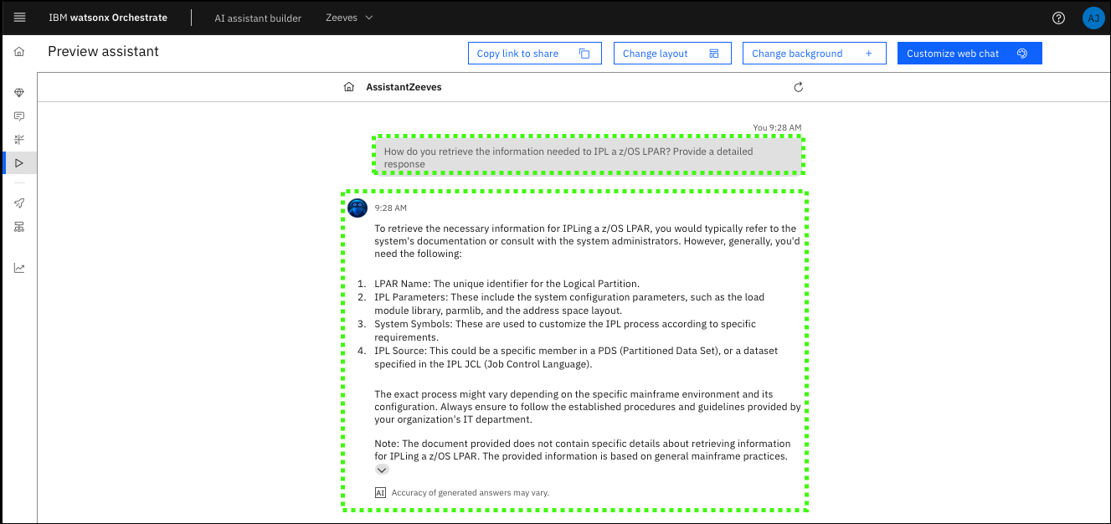Open the diamond icon in sidebar
The height and width of the screenshot is (524, 1111).
pyautogui.click(x=19, y=93)
